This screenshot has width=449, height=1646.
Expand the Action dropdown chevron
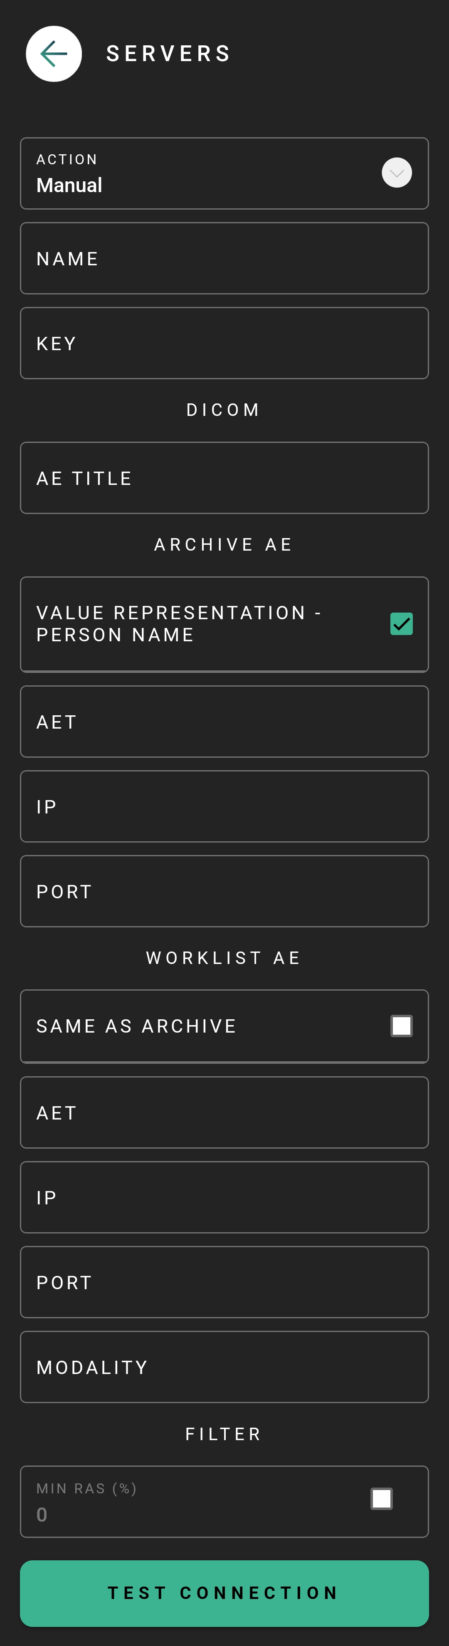click(x=397, y=173)
